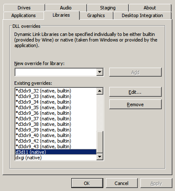Click the scroll-down arrow of overrides list

tap(100, 157)
